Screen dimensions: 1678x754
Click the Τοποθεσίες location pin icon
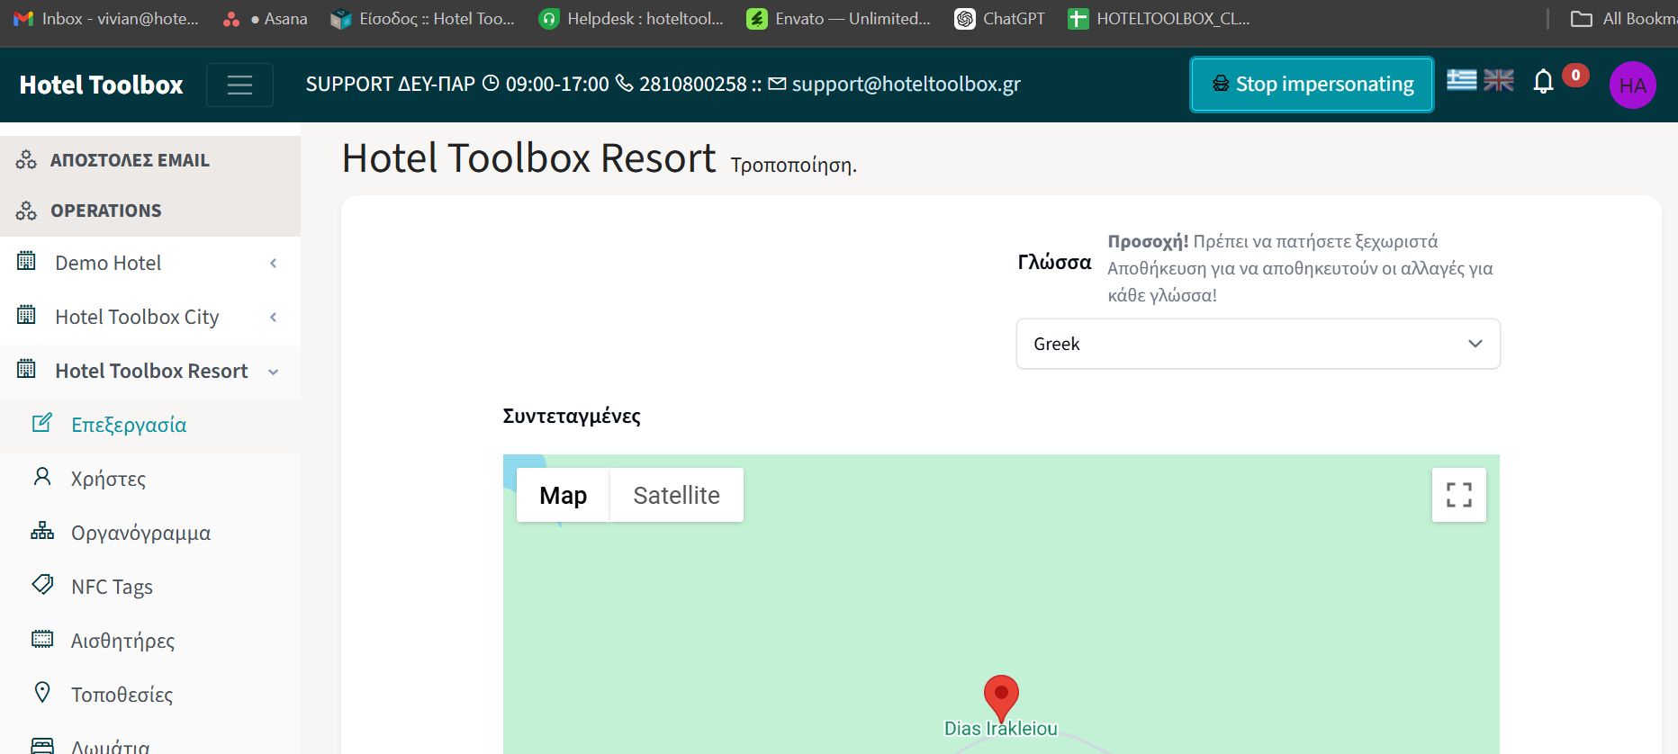click(42, 693)
